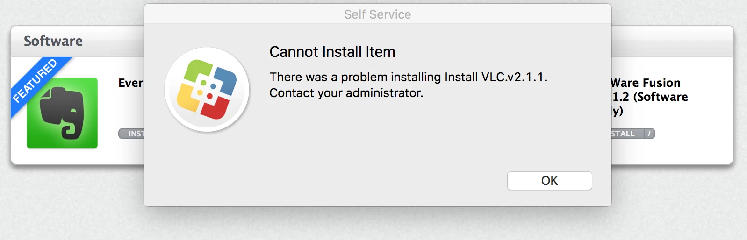Click the "Cannot Install Item" heading

pyautogui.click(x=332, y=52)
